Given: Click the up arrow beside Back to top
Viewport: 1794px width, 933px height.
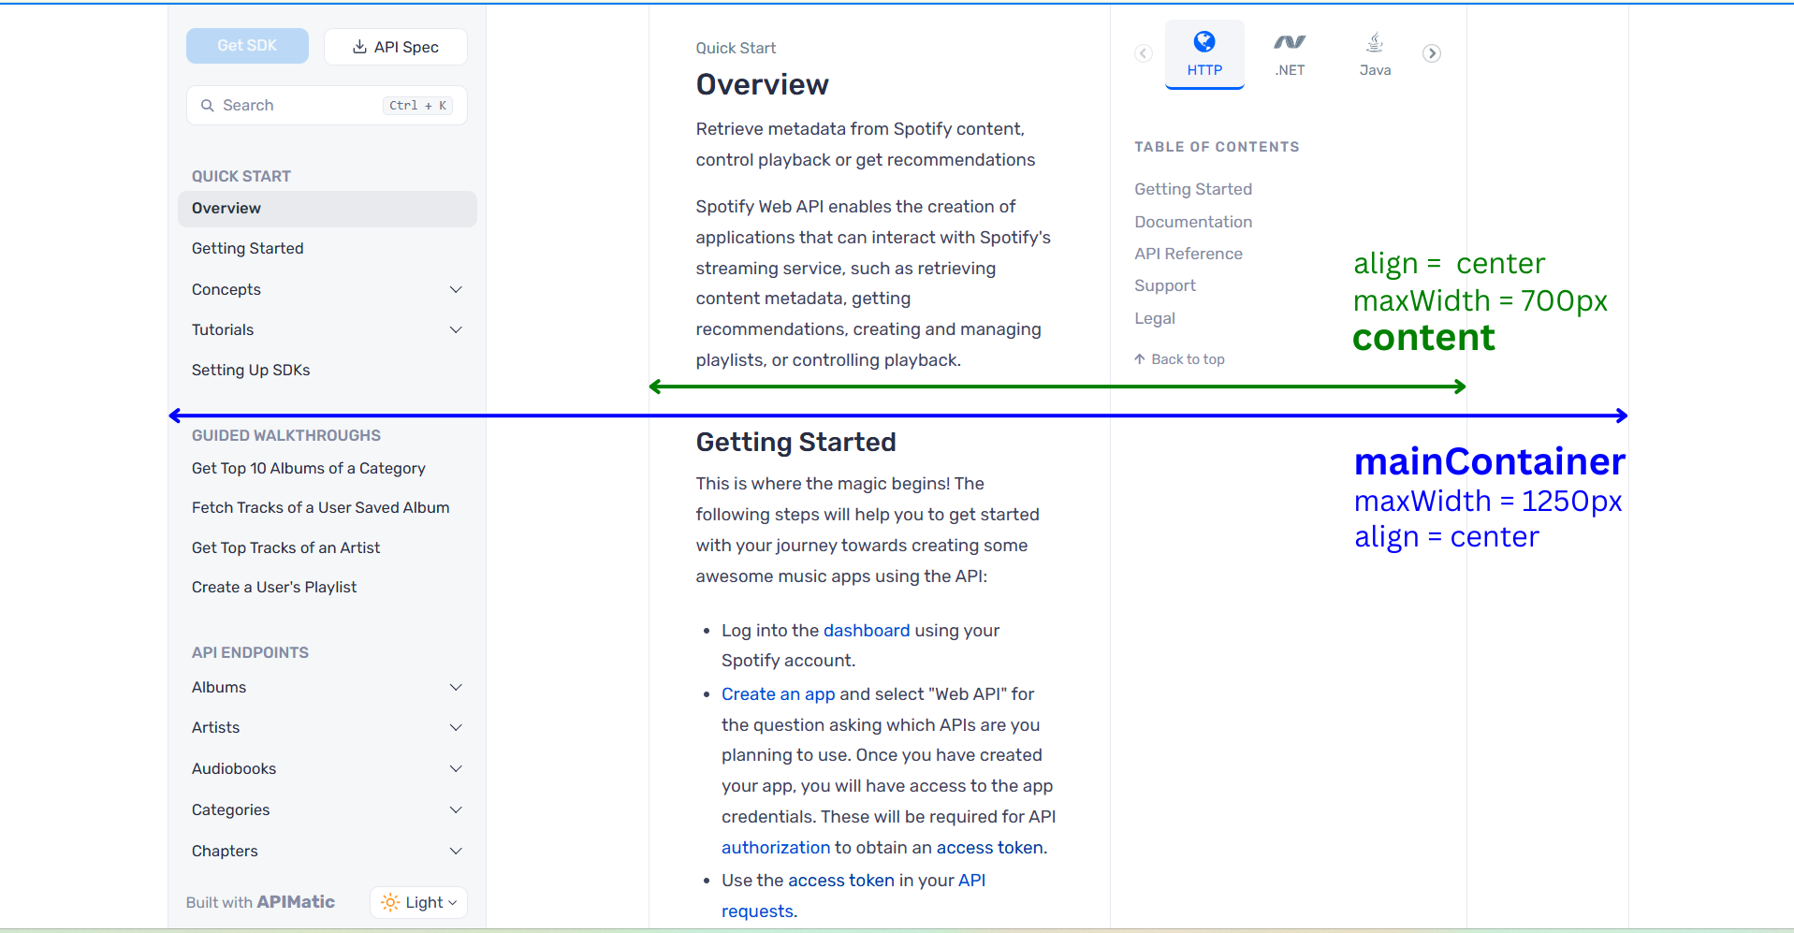Looking at the screenshot, I should [x=1140, y=359].
